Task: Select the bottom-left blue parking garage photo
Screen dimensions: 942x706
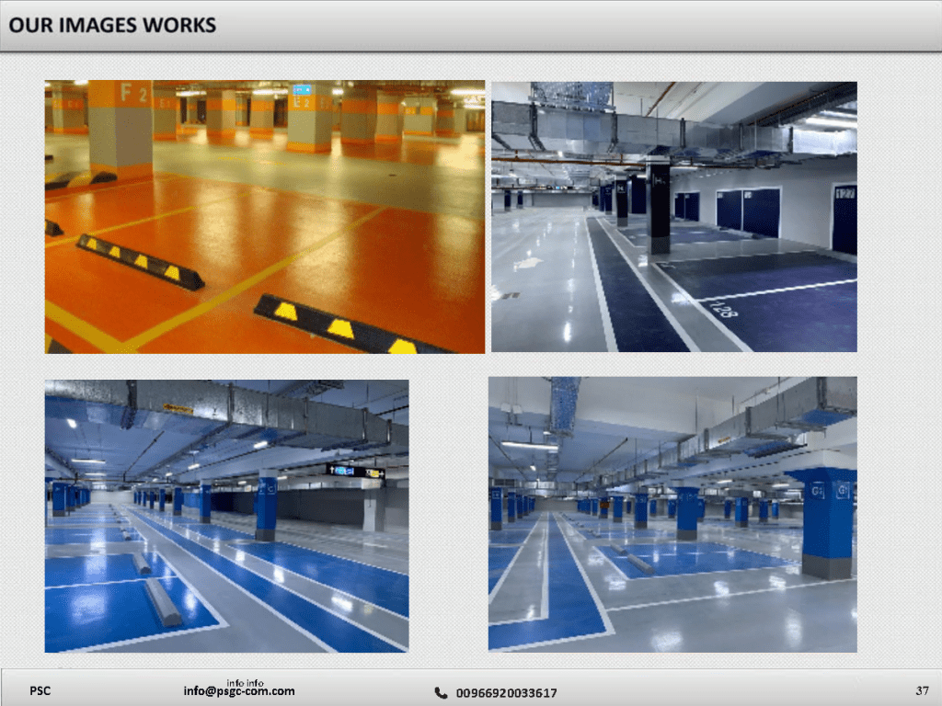Action: 226,516
